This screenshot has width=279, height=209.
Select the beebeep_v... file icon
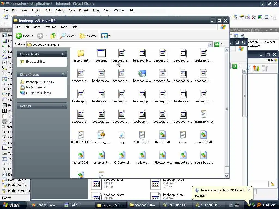pos(183,115)
